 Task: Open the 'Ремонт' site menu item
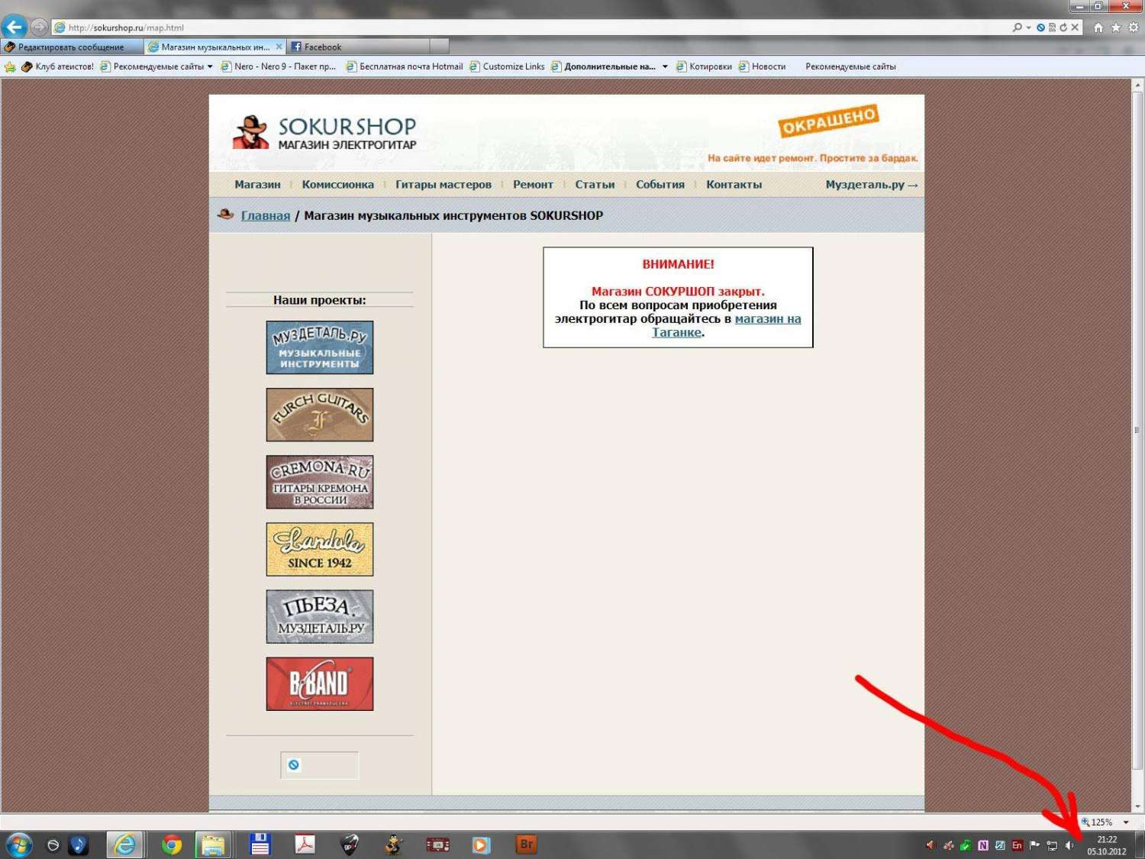click(x=533, y=184)
